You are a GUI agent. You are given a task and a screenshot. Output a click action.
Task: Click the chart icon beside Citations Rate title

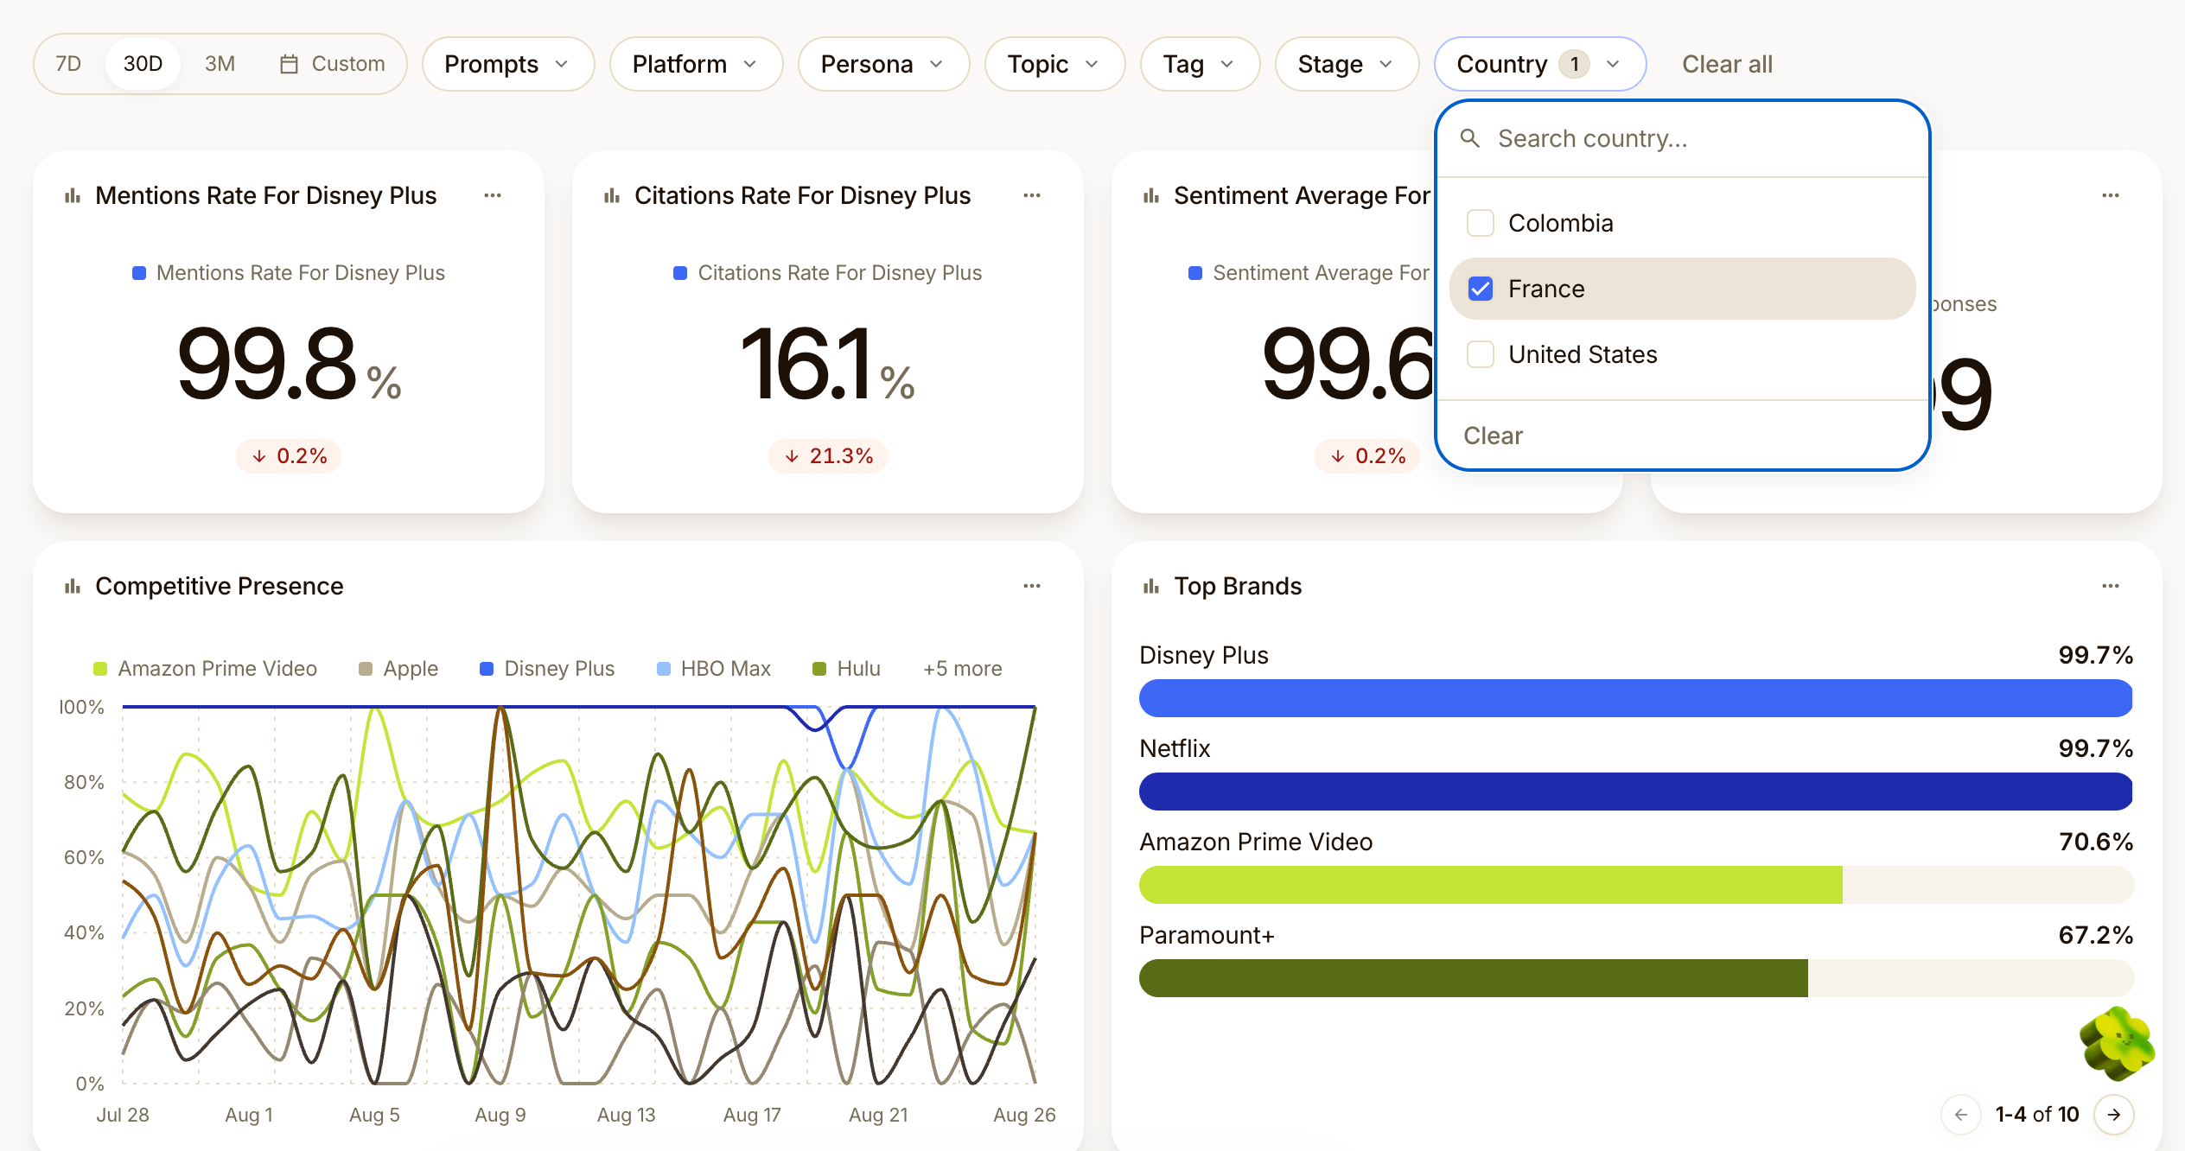(x=612, y=196)
